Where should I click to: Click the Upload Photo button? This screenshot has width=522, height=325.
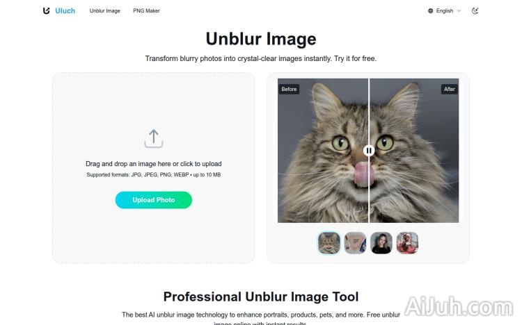154,200
